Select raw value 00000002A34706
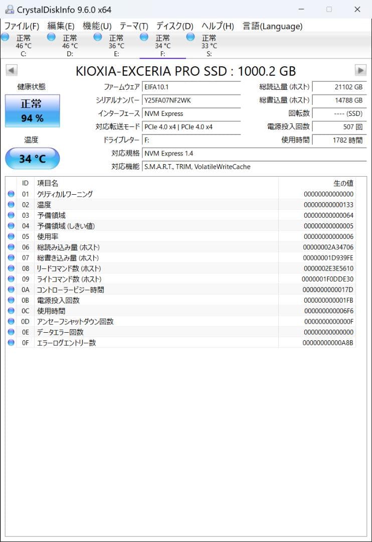 (328, 247)
